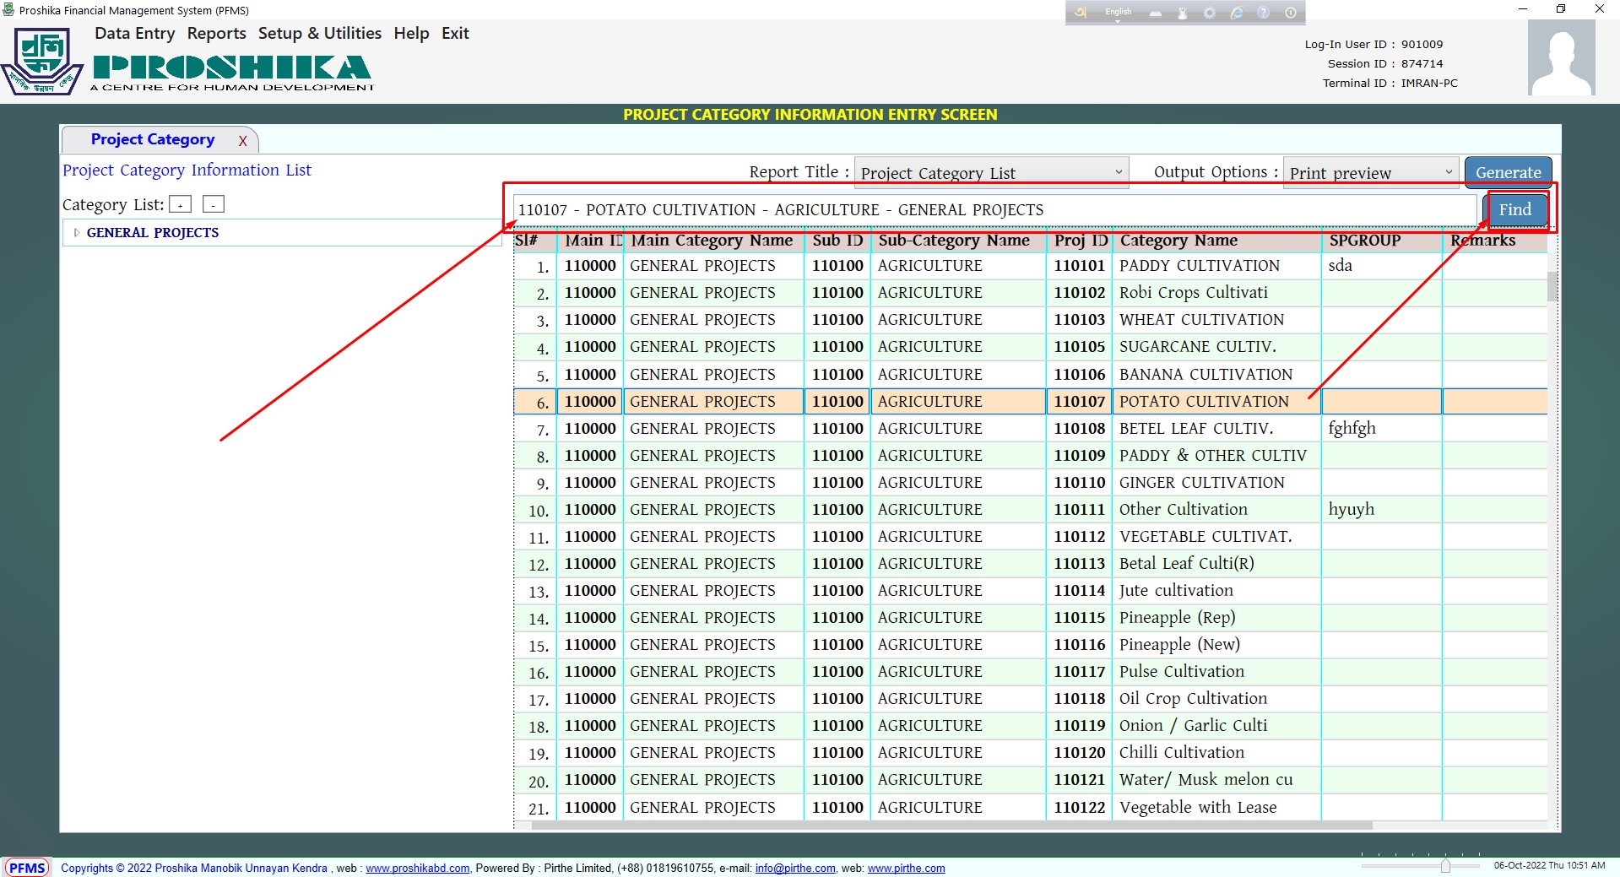Click the info circle icon in language bar
1620x877 pixels.
[x=1291, y=13]
